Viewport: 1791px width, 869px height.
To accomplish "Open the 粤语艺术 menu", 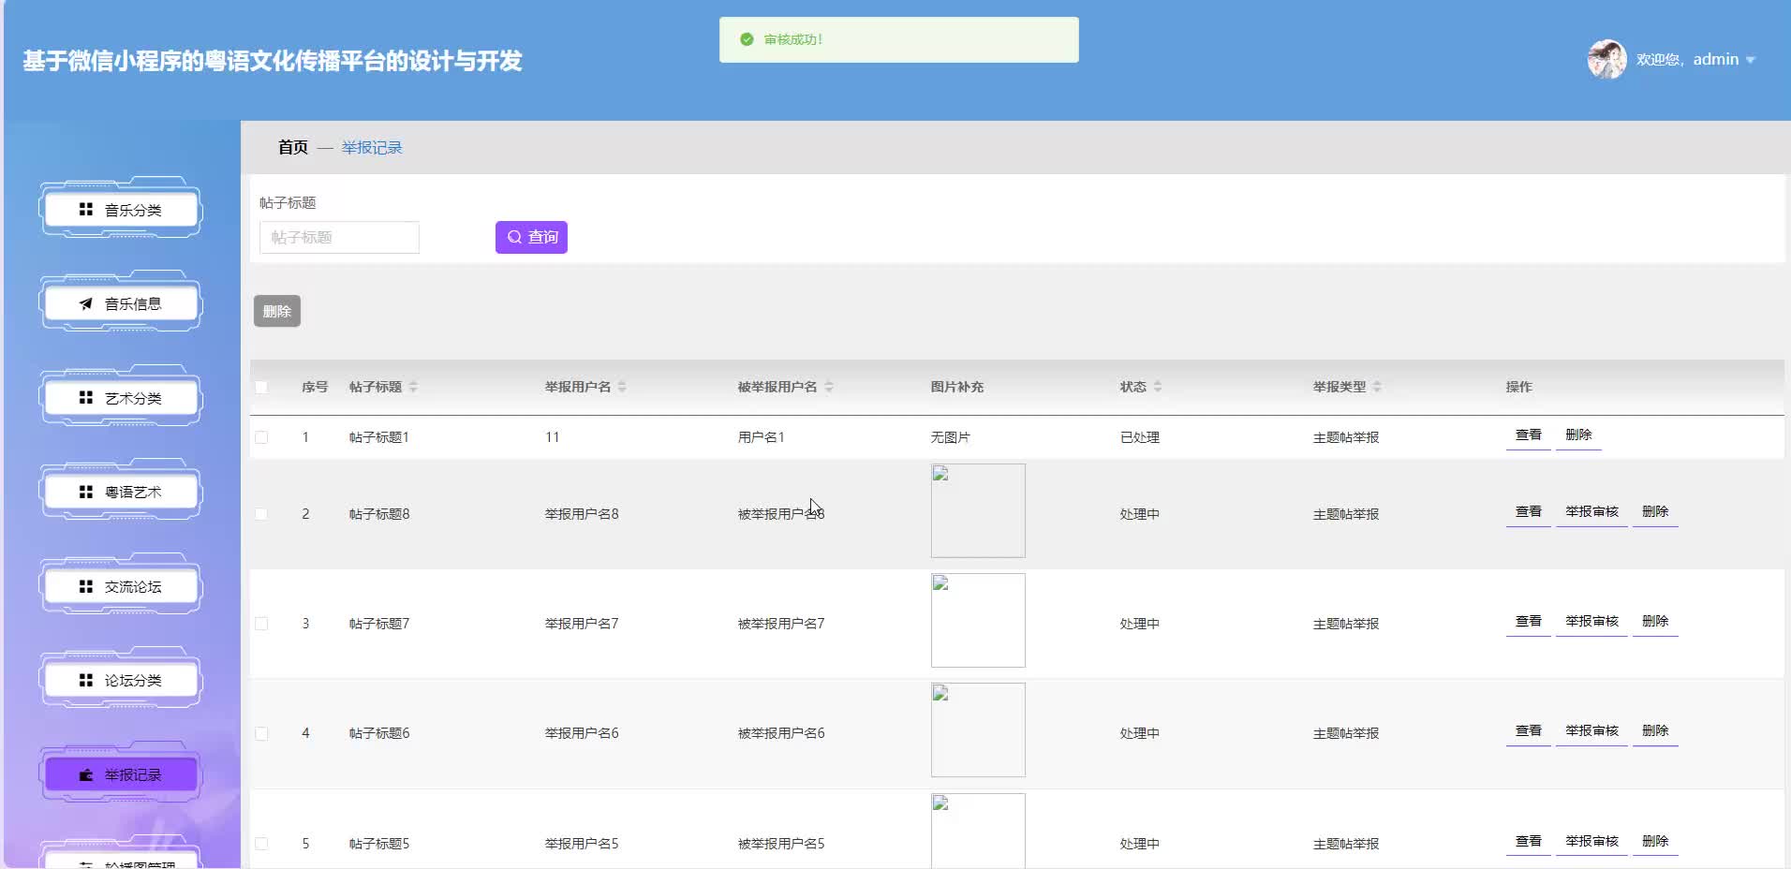I will [121, 492].
